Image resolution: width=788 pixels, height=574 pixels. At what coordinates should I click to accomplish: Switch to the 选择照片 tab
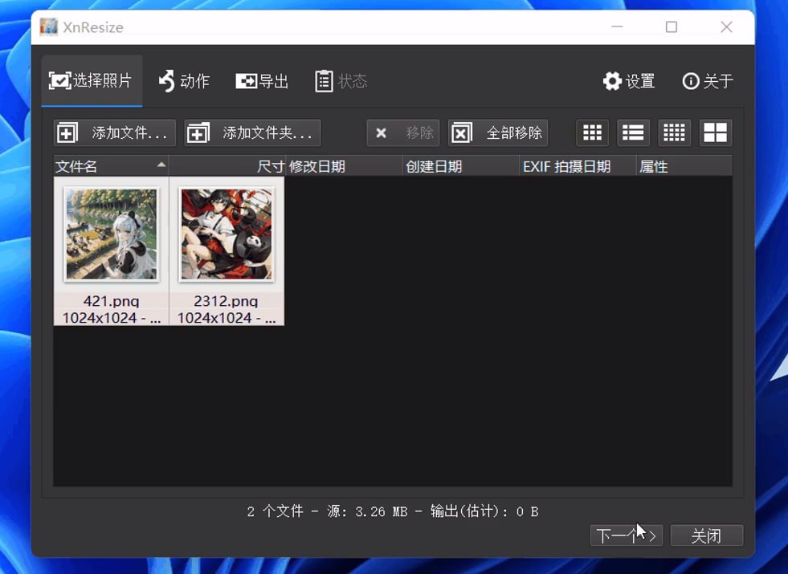[x=92, y=81]
